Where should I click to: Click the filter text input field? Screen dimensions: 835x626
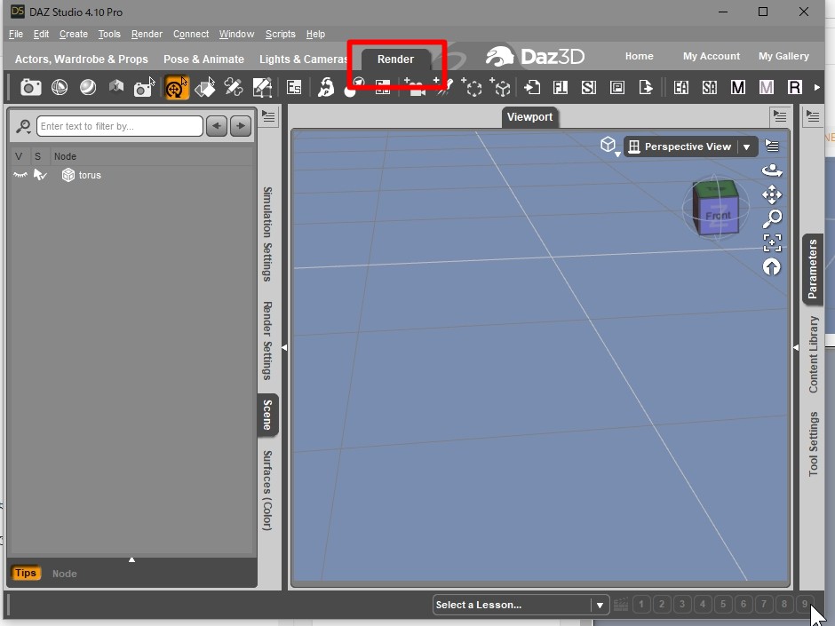[x=120, y=126]
